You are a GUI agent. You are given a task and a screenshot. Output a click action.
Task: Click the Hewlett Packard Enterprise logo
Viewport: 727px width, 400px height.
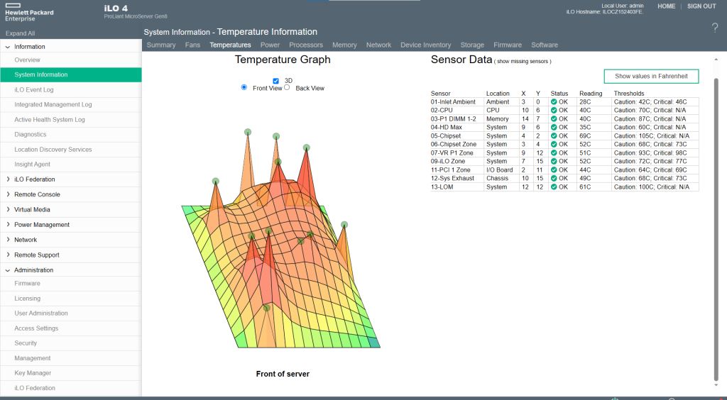tap(28, 13)
